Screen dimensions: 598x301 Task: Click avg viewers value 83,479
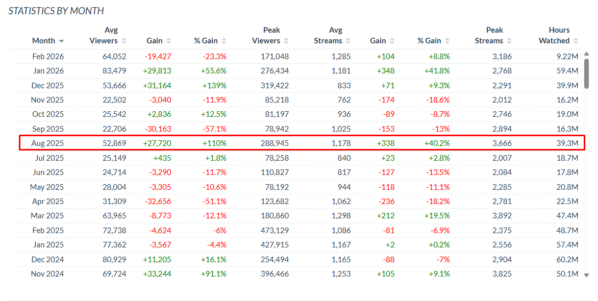(x=114, y=71)
